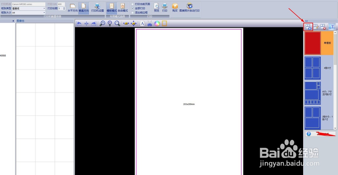Viewport: 338px width, 175px height.
Task: Click the zoom in magnifier icon
Action: (102, 24)
